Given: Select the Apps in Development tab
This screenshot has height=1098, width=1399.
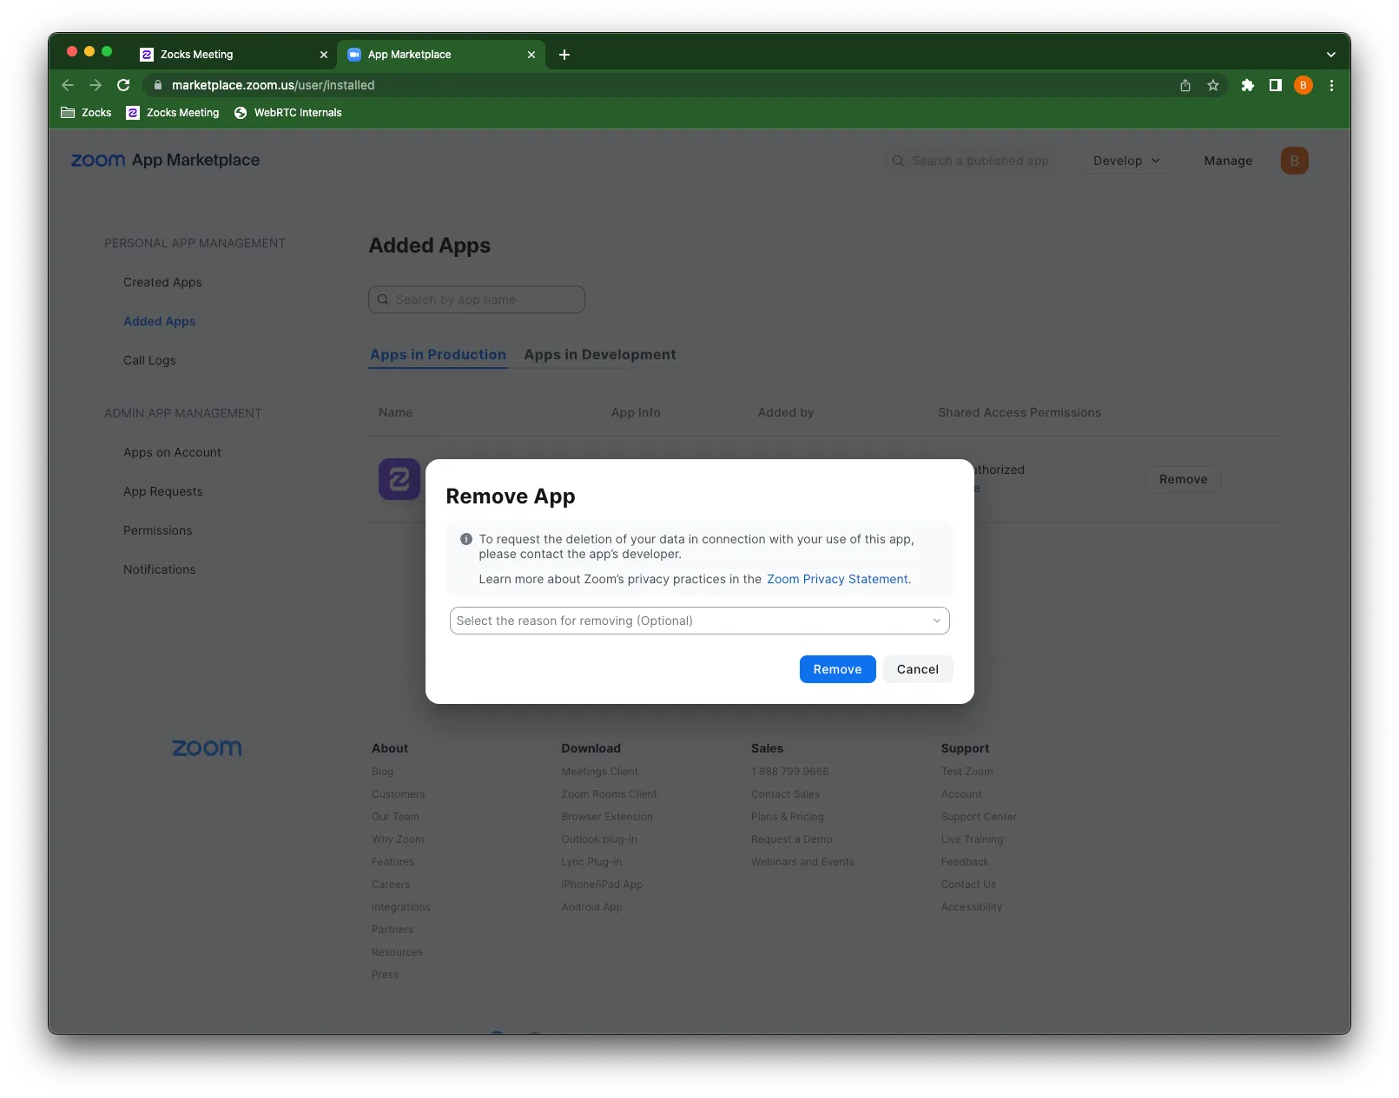Looking at the screenshot, I should 600,354.
